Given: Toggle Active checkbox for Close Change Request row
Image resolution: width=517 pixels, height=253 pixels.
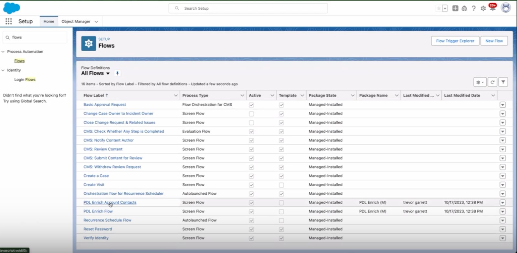Looking at the screenshot, I should point(251,123).
